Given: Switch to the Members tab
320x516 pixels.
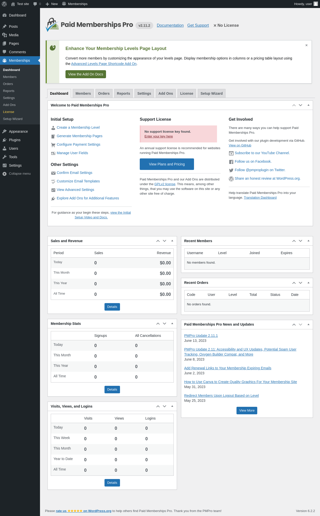Looking at the screenshot, I should [83, 93].
